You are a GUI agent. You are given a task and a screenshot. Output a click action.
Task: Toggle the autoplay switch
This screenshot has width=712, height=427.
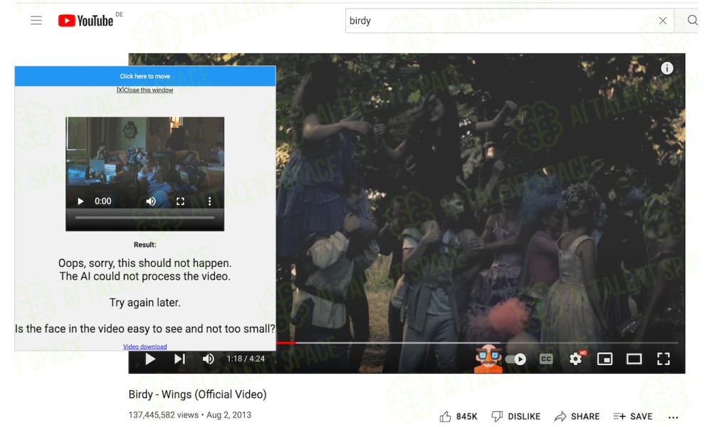(x=515, y=359)
